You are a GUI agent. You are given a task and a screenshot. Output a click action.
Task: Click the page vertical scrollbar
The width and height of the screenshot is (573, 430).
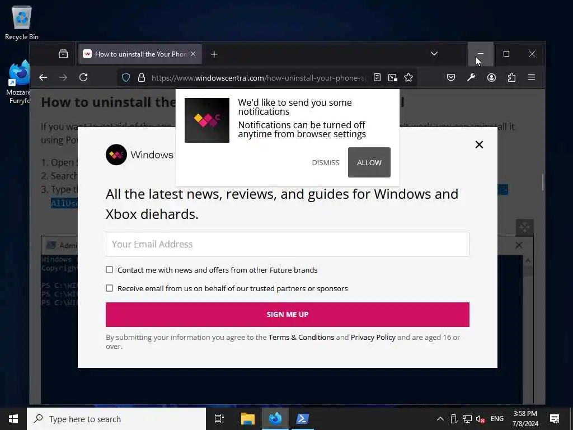pyautogui.click(x=543, y=182)
